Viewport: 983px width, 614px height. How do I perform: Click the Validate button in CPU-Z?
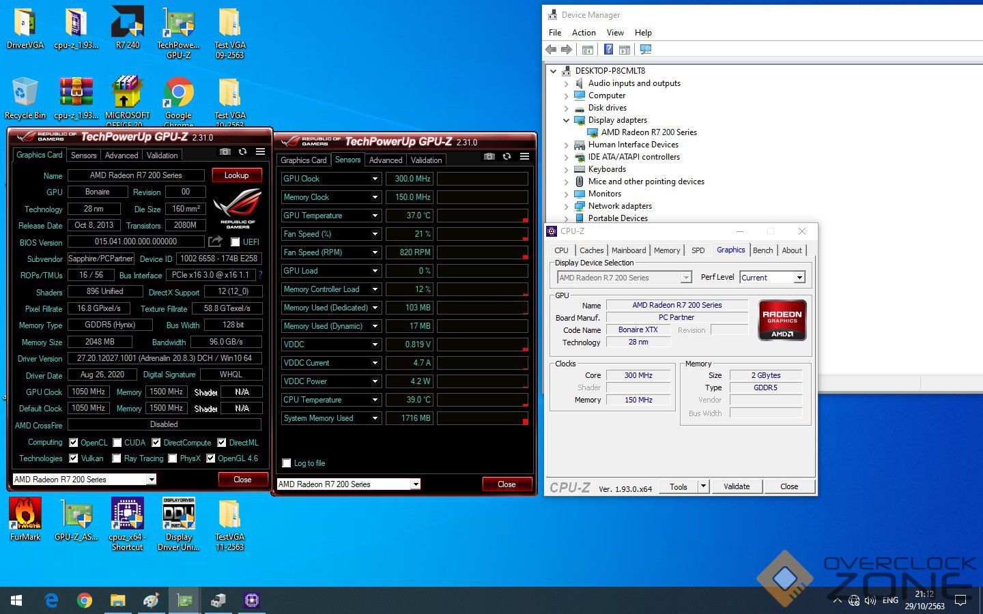(x=737, y=486)
